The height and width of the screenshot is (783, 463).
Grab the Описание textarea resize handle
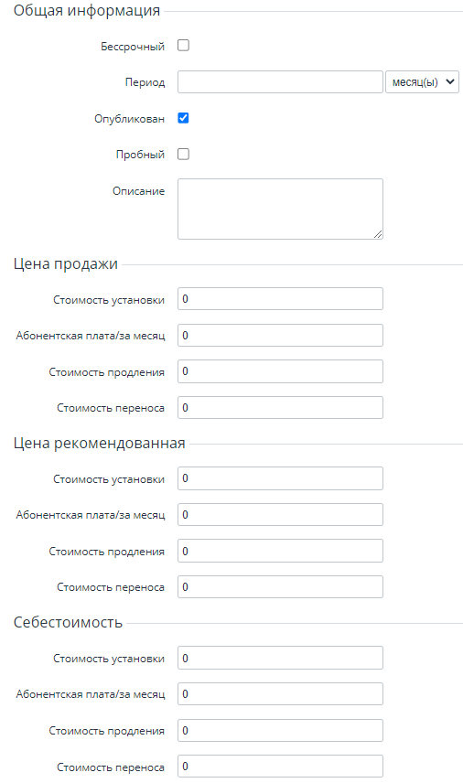tap(378, 234)
